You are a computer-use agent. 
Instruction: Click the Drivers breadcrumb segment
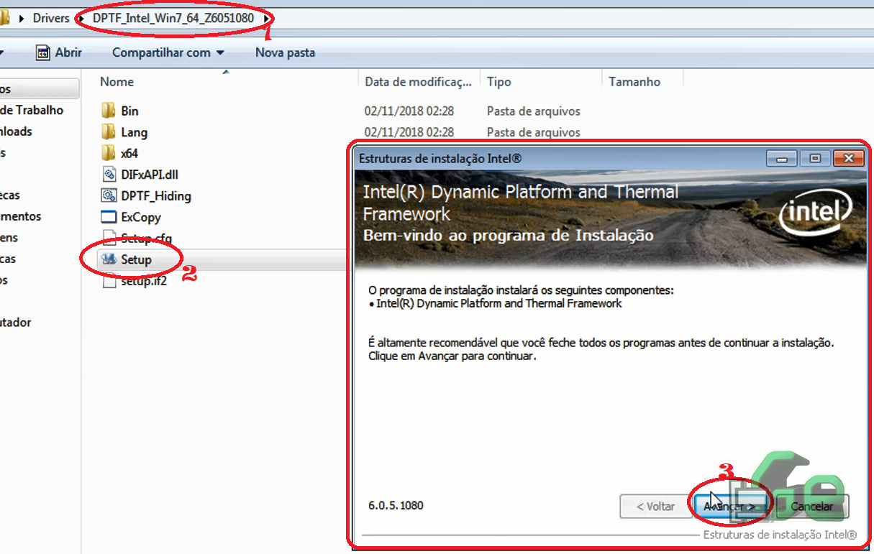[51, 18]
